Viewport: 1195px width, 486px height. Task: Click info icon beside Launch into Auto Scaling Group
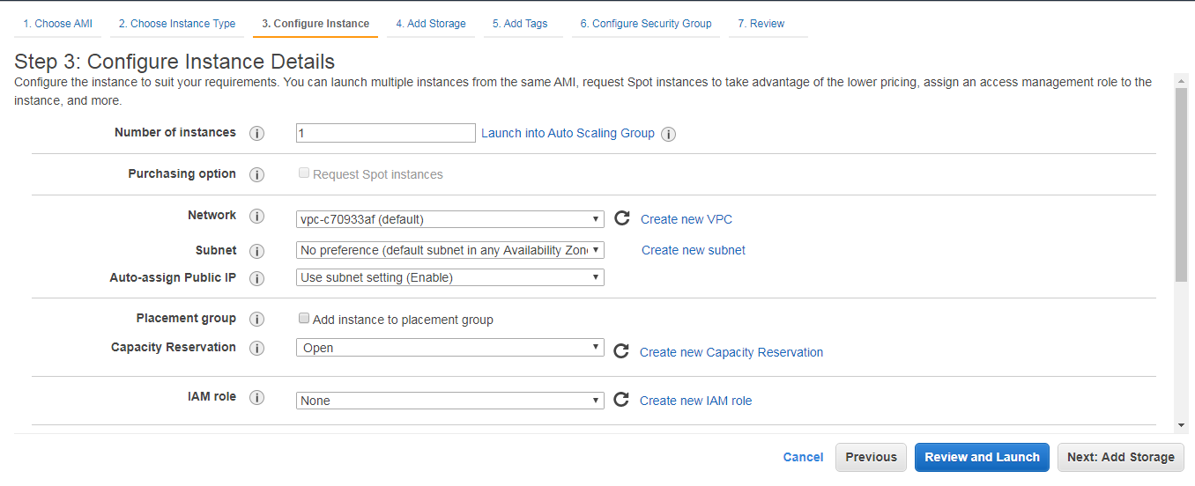pos(668,135)
